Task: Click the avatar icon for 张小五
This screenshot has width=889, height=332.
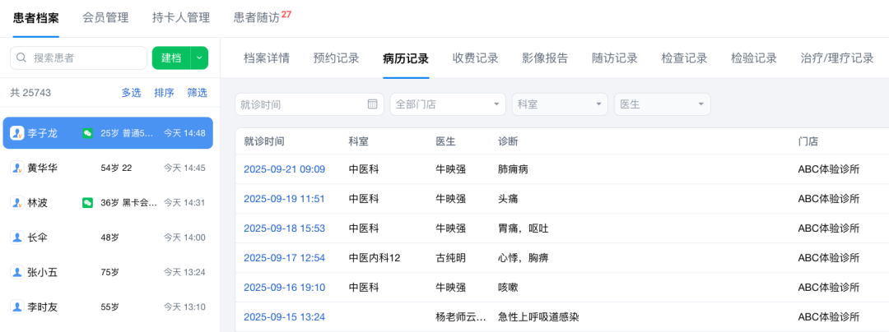Action: (16, 272)
